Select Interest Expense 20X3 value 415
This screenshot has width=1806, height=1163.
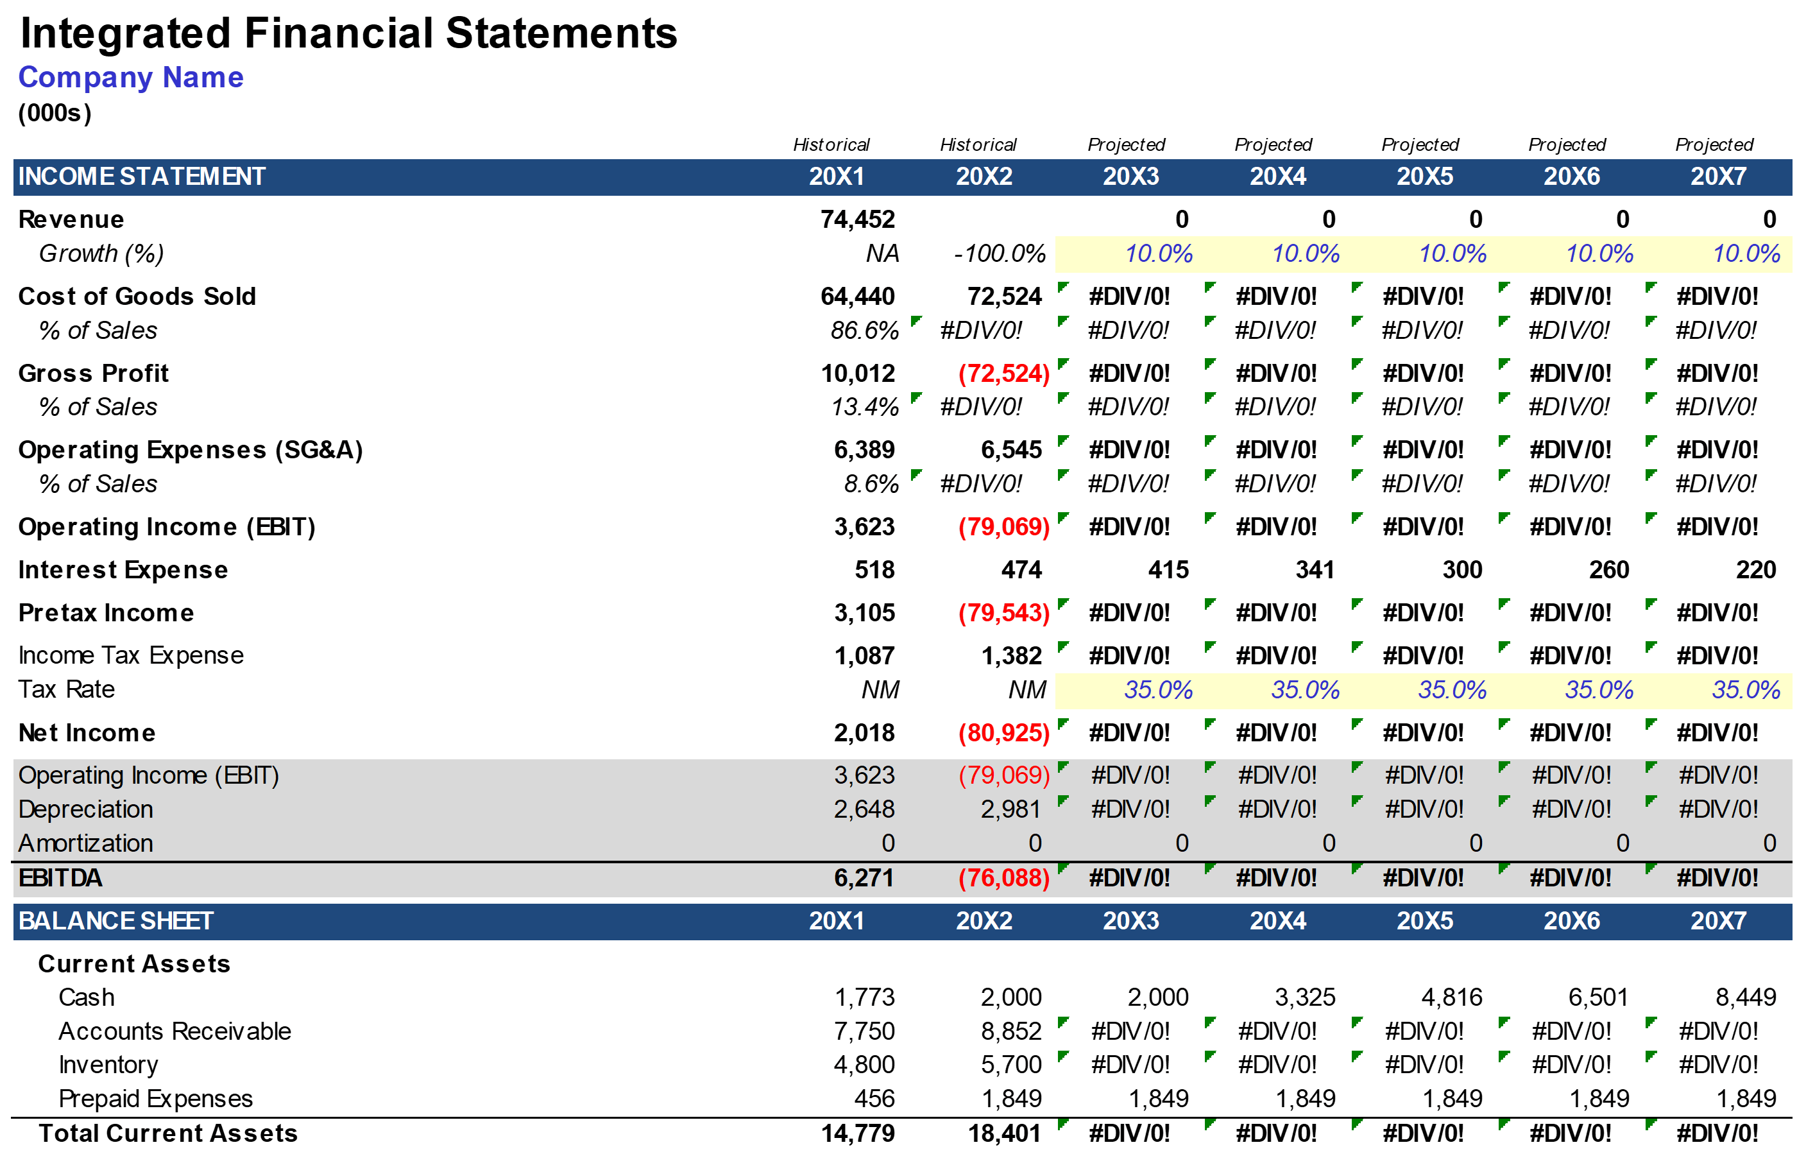tap(1168, 570)
